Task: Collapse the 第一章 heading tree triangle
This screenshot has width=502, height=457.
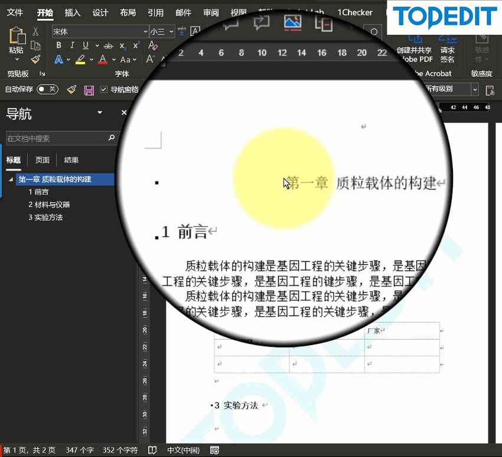Action: pyautogui.click(x=11, y=179)
